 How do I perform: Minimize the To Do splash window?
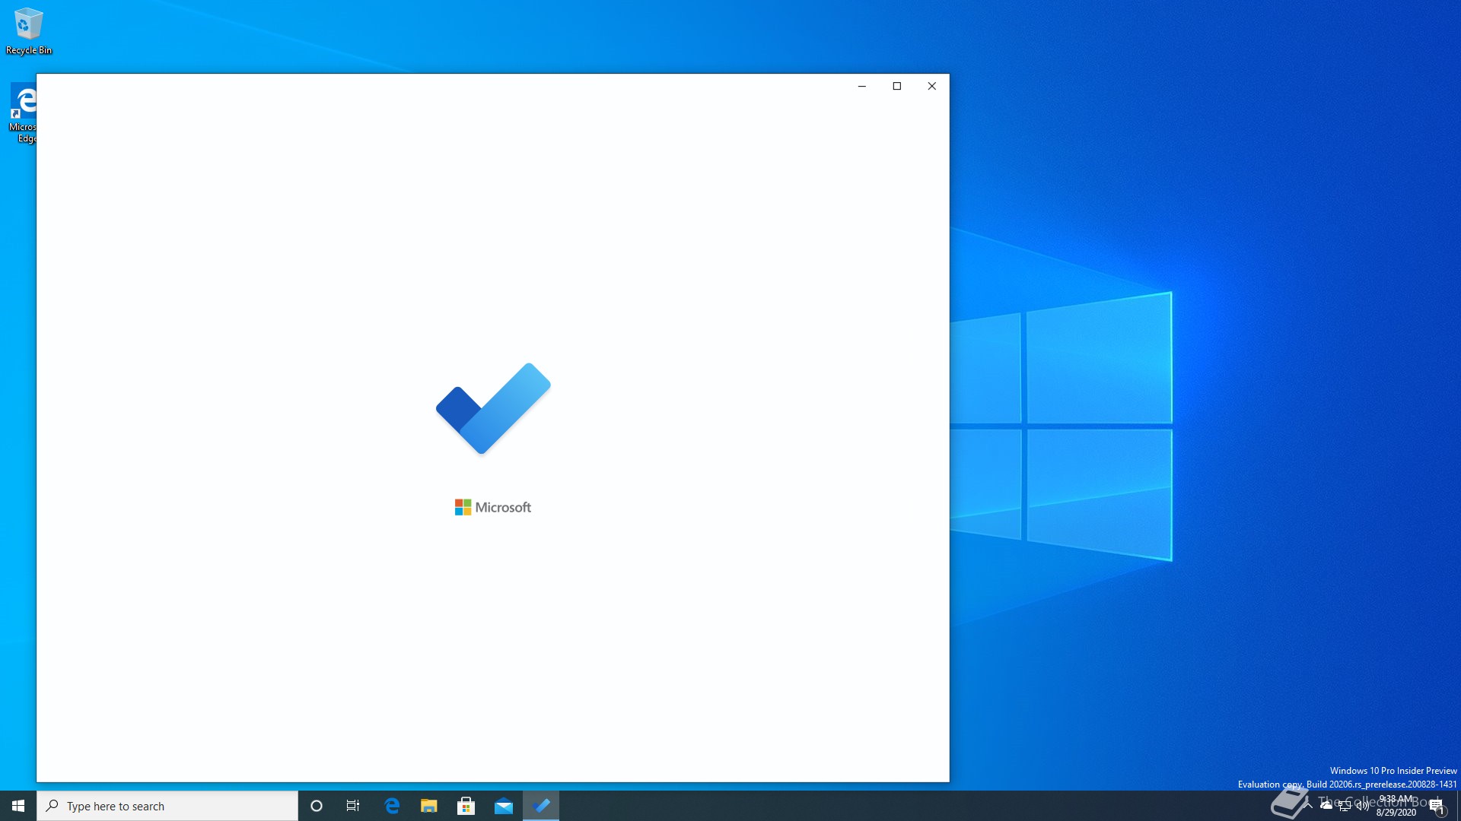[862, 86]
